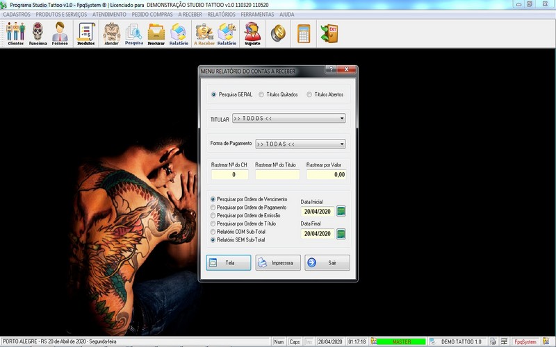Click the Impressora button
The height and width of the screenshot is (347, 556).
277,263
